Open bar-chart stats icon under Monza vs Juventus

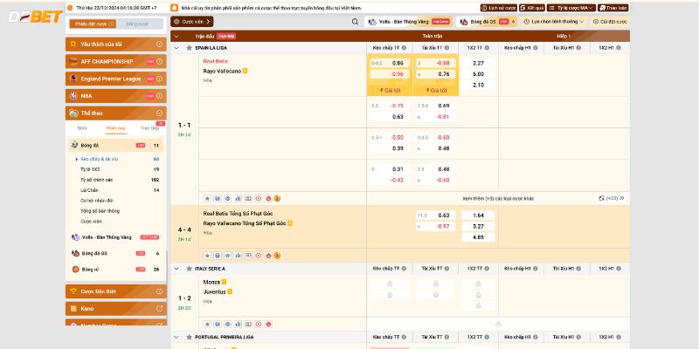238,324
